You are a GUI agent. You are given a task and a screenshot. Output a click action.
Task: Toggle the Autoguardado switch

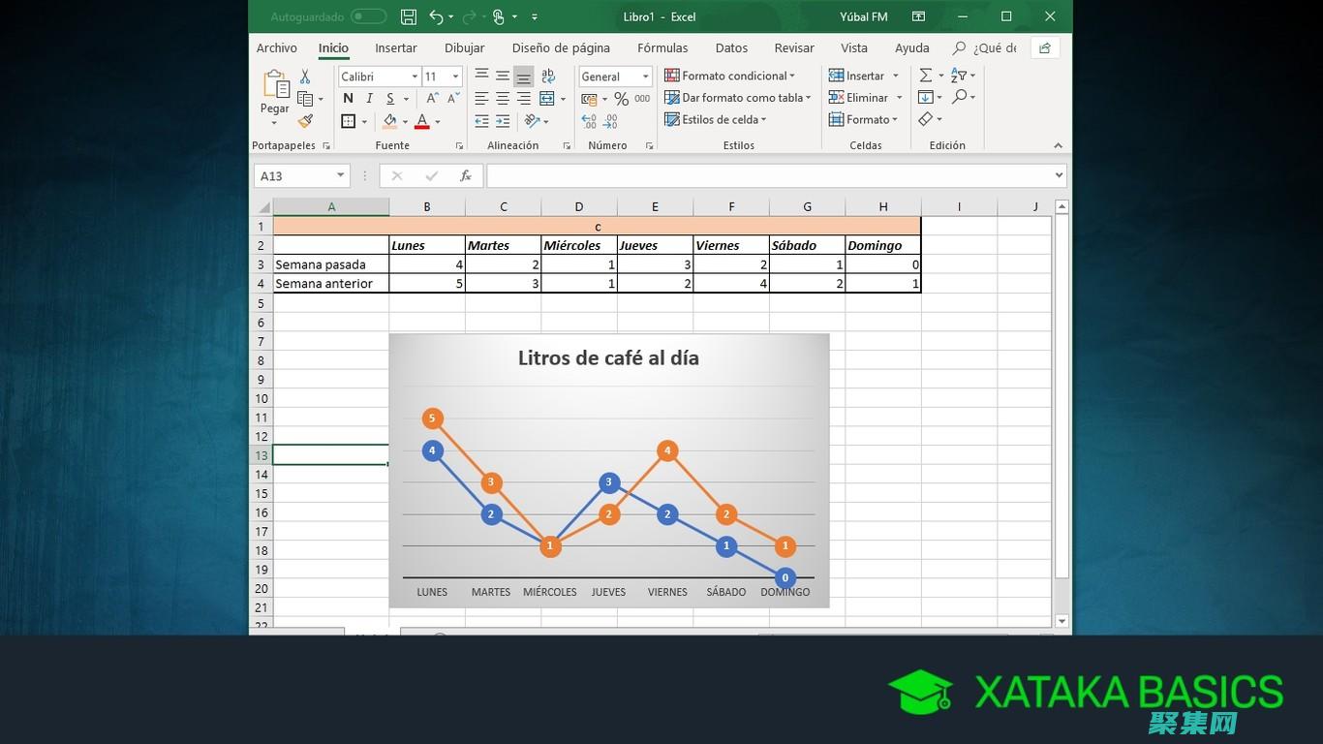368,17
